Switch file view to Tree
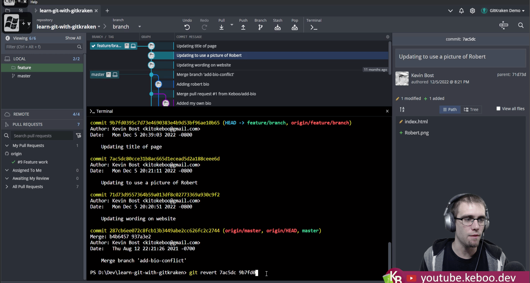The width and height of the screenshot is (530, 283). (x=471, y=109)
